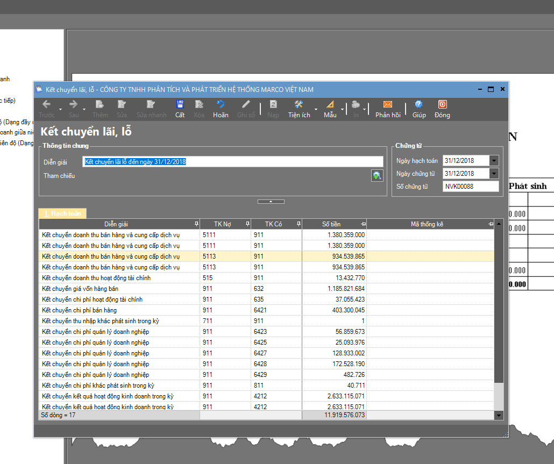This screenshot has width=554, height=464.
Task: Click the Số chứng từ field NVK00088
Action: [471, 187]
